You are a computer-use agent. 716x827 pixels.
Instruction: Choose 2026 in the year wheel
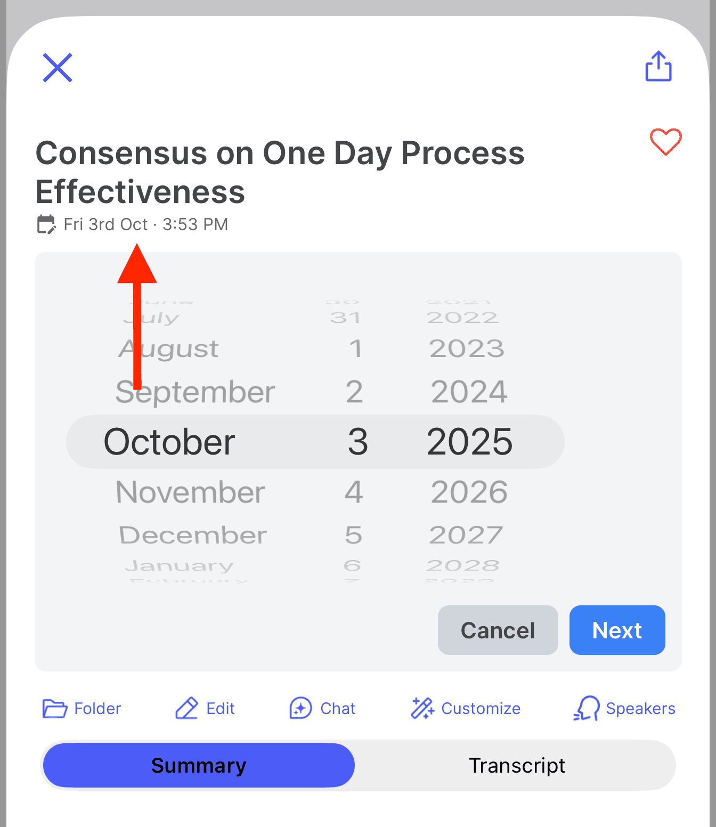[469, 492]
